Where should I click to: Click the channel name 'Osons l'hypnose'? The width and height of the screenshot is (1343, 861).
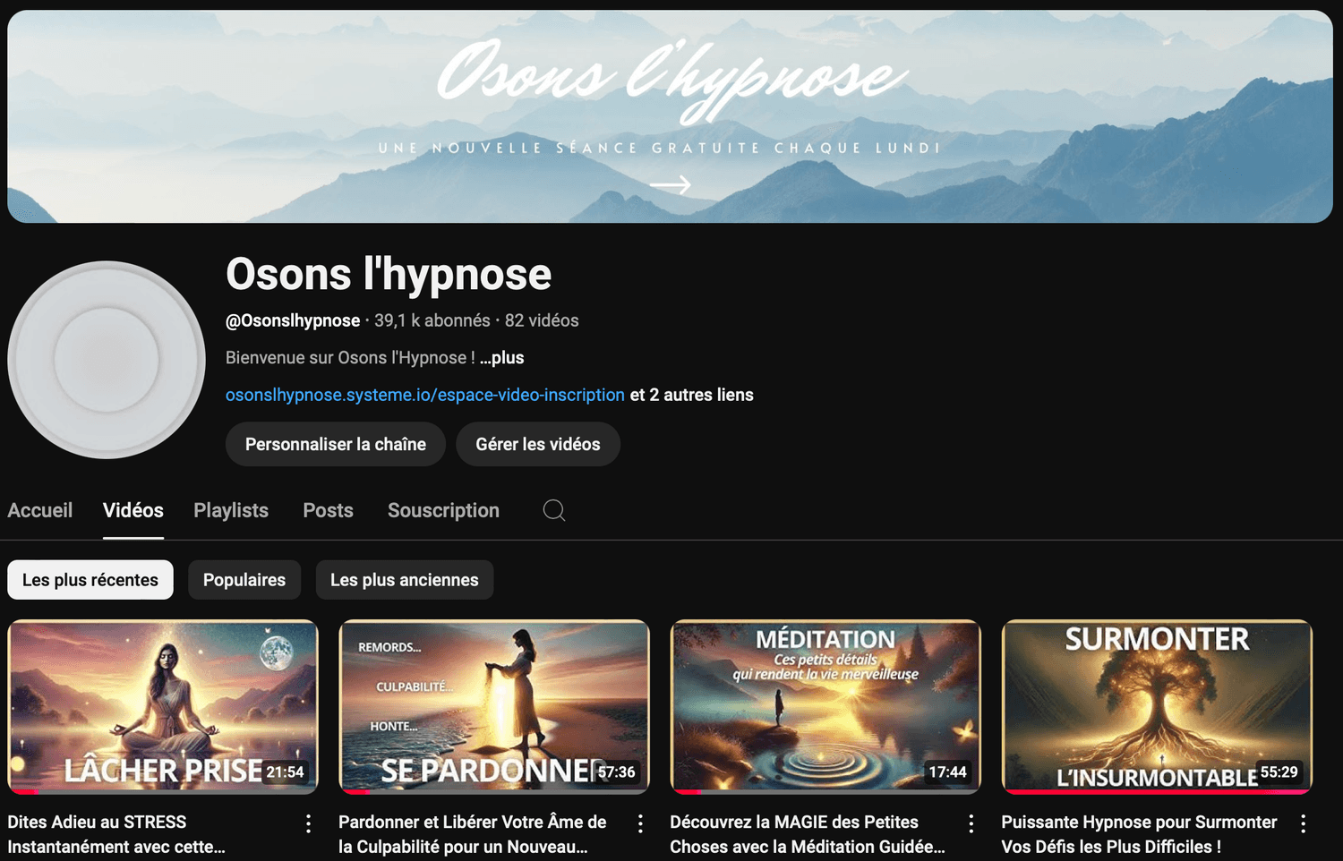(x=389, y=274)
